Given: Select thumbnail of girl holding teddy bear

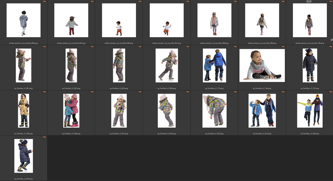Looking at the screenshot, I should tap(23, 110).
